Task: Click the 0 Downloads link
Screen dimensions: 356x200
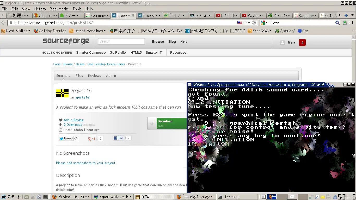Action: click(x=73, y=125)
